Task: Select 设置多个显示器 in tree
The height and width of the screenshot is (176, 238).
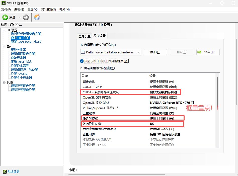Action: coord(21,78)
